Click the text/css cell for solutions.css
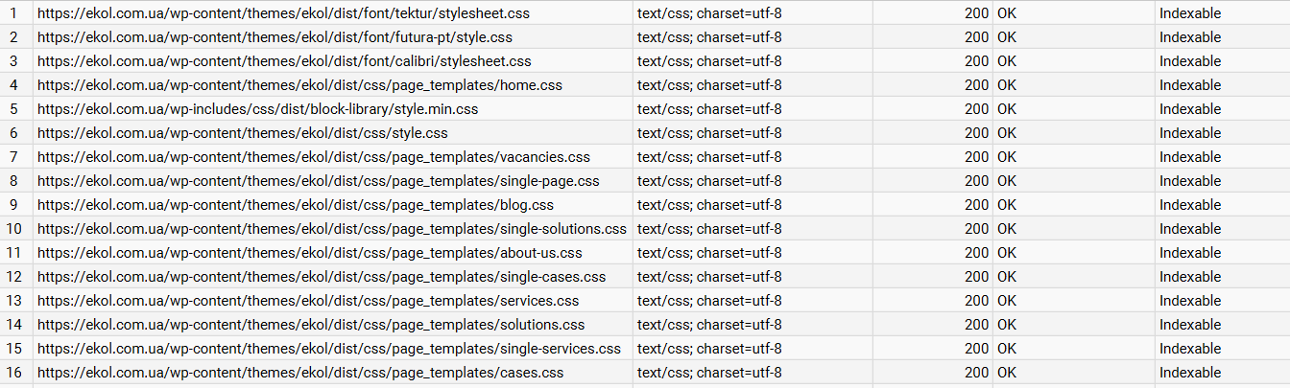The height and width of the screenshot is (388, 1290). point(752,325)
